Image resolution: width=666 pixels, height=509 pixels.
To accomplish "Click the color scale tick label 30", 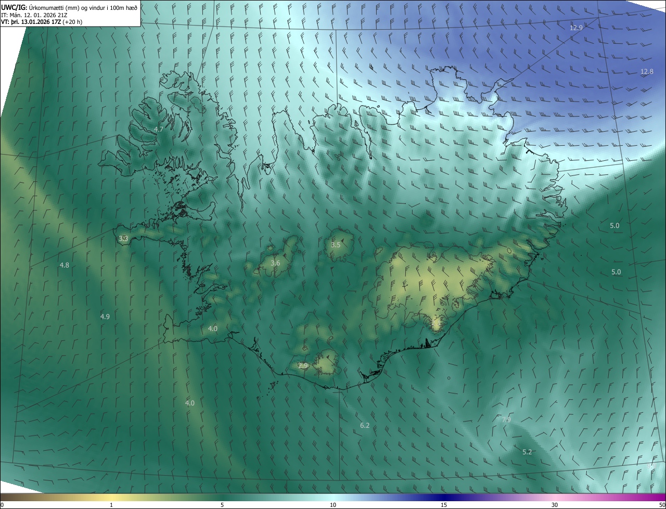I will point(555,505).
